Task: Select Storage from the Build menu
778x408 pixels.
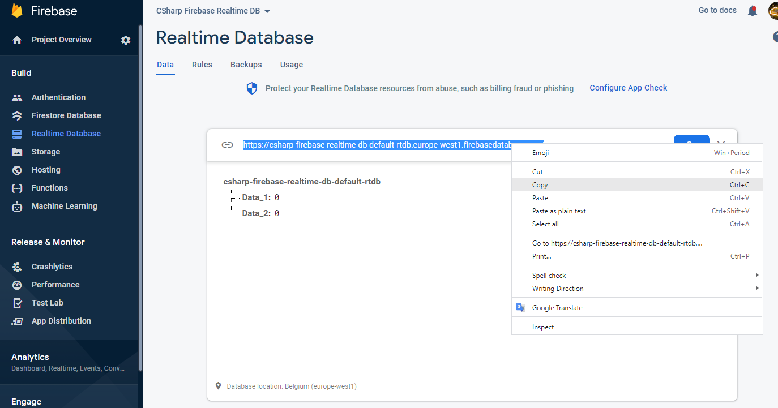Action: pos(45,151)
